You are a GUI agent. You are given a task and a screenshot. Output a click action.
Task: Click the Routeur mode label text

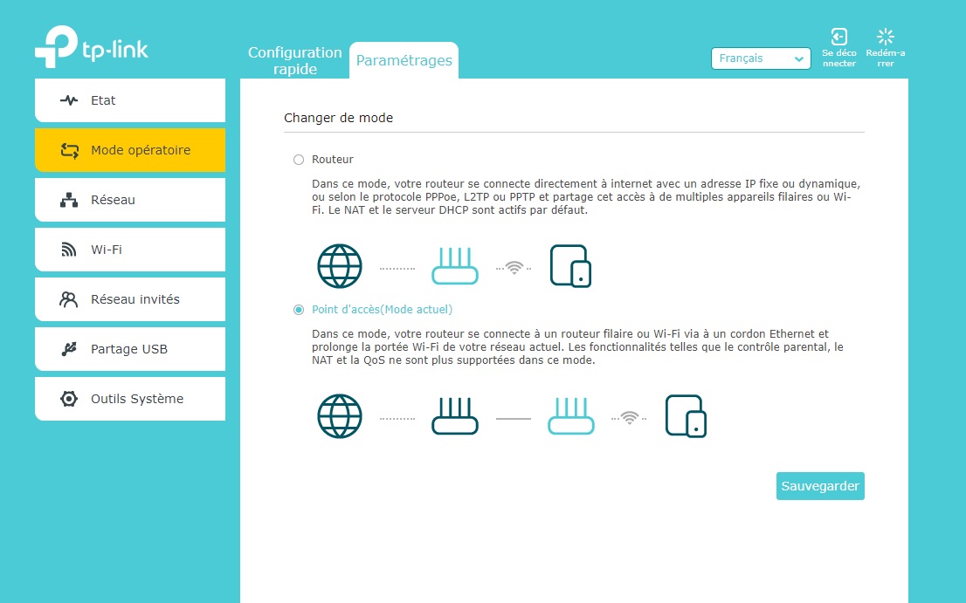[333, 160]
